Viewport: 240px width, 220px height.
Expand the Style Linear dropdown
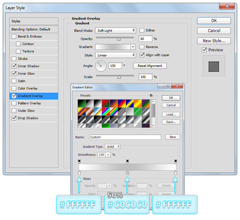[116, 55]
